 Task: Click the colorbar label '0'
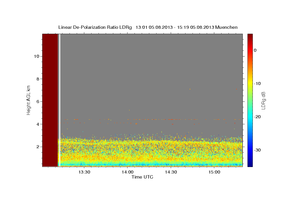(x=255, y=50)
